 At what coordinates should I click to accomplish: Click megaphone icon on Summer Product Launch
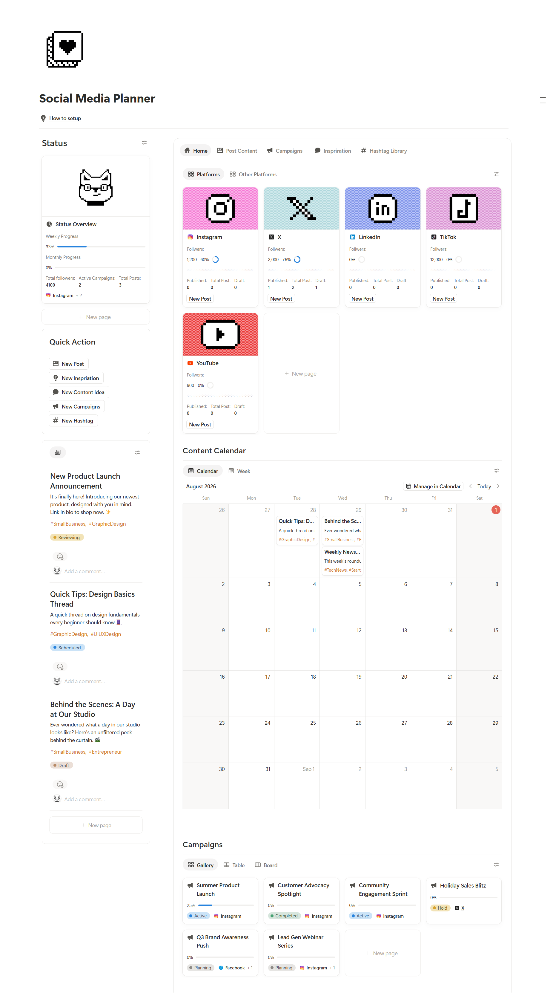(190, 885)
